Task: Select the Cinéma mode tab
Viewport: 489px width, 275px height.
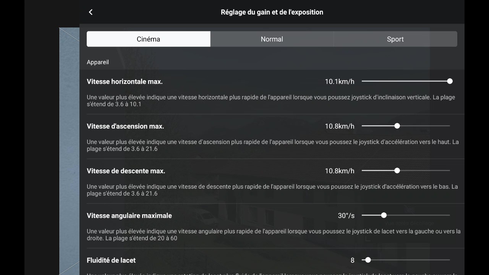Action: pyautogui.click(x=149, y=39)
